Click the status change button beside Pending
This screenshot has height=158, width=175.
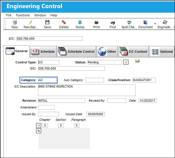point(126,62)
